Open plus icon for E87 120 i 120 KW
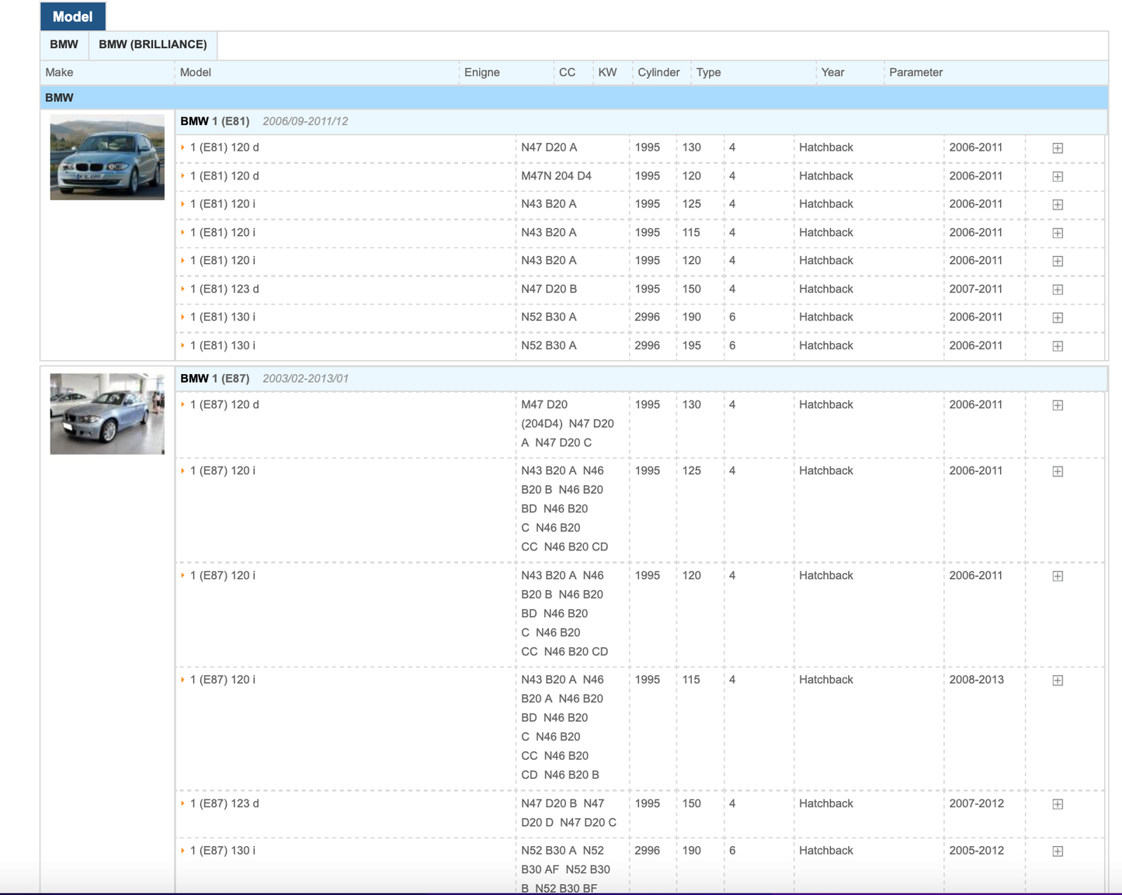 (1058, 576)
